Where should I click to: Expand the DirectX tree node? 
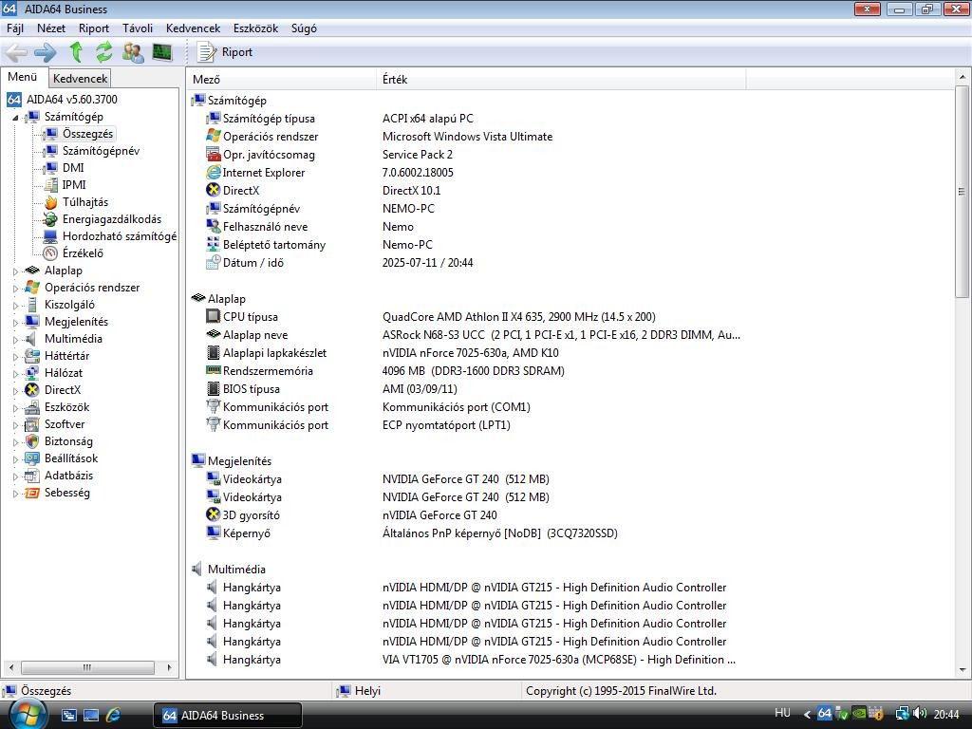15,390
